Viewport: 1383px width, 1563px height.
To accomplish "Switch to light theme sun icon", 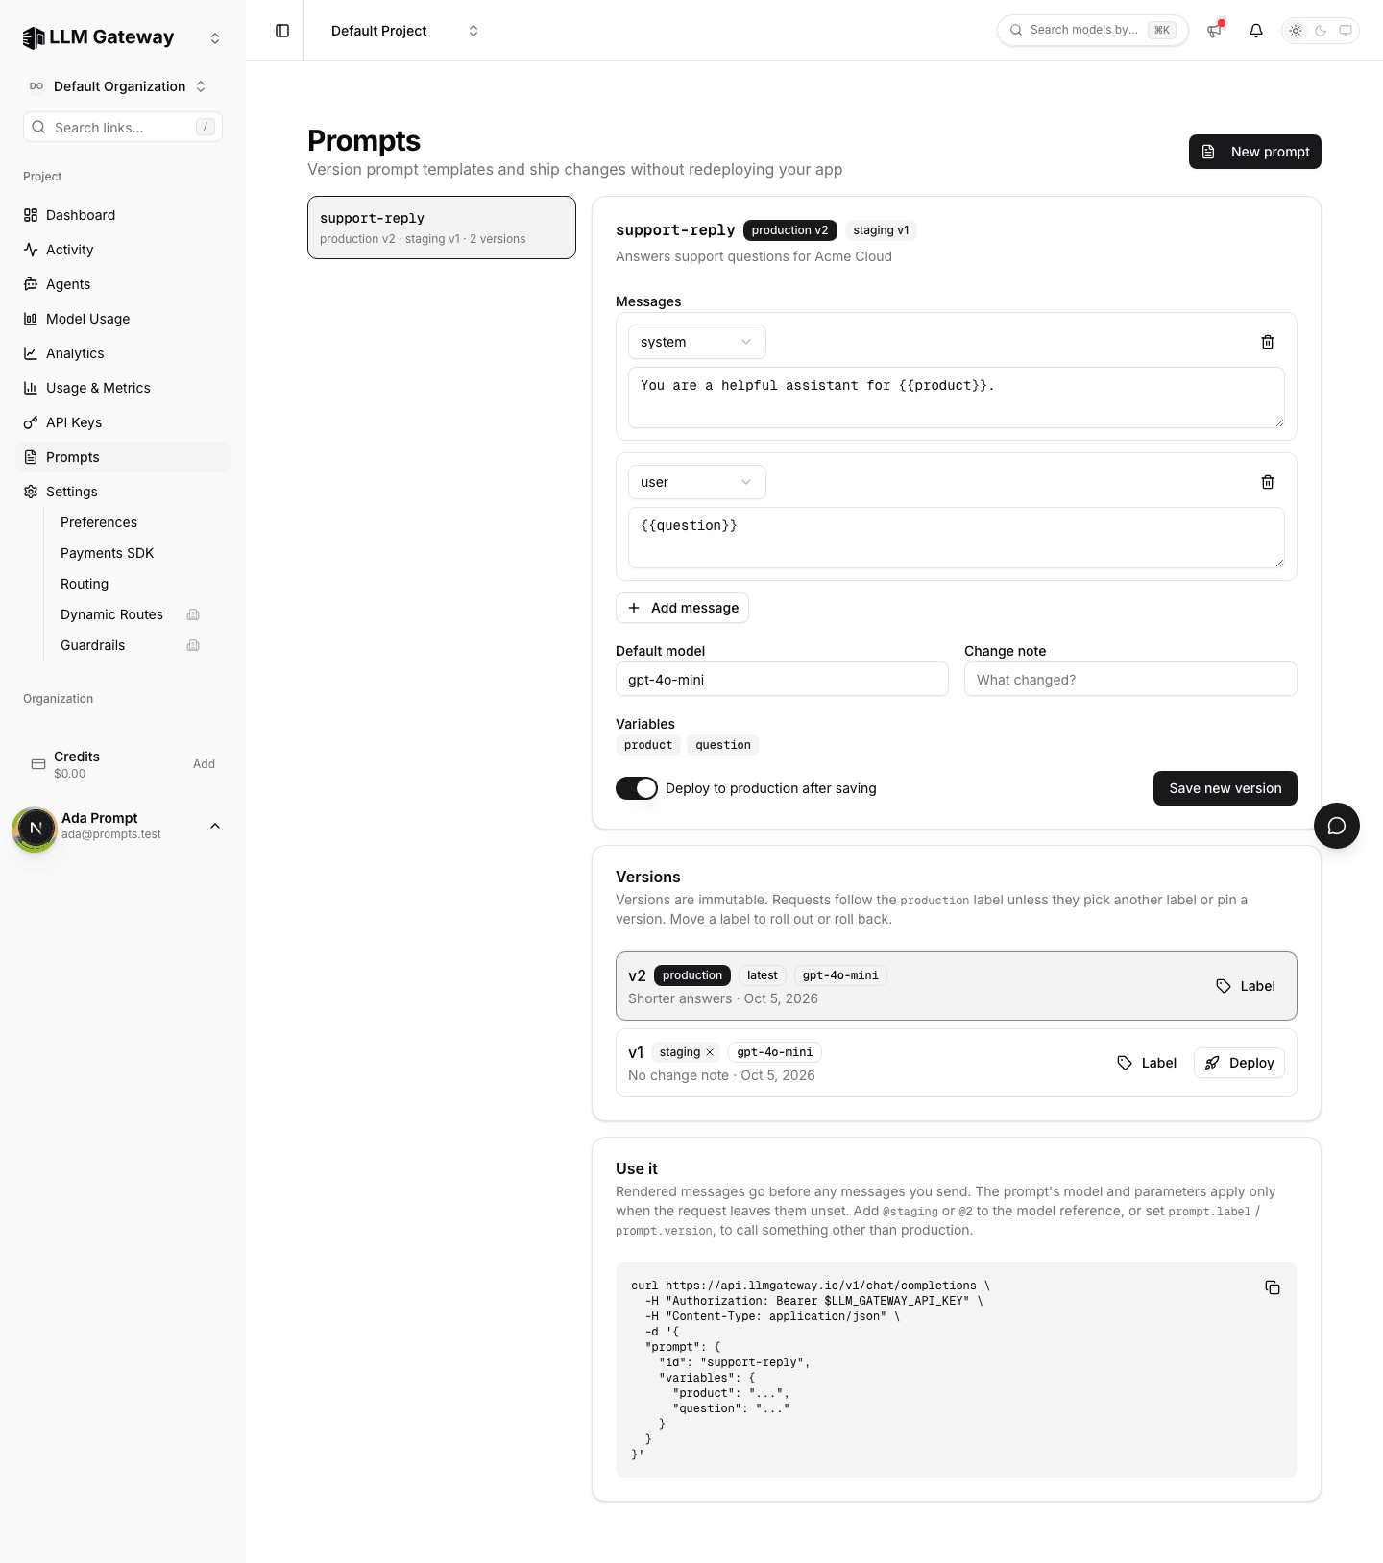I will [1296, 31].
